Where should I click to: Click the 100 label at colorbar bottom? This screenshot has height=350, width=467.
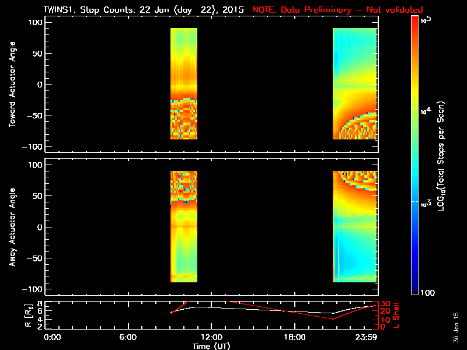[427, 292]
